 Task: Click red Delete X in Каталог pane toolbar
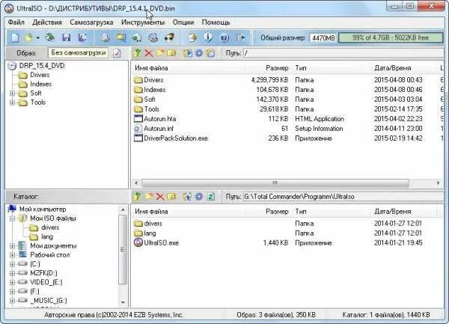160,196
